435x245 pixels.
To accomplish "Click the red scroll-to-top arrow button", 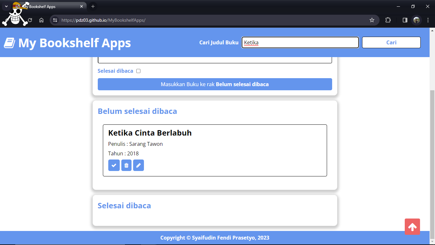I will 412,227.
